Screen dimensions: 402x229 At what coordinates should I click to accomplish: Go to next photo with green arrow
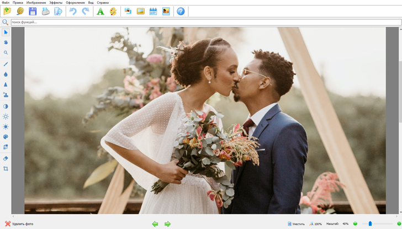click(167, 223)
